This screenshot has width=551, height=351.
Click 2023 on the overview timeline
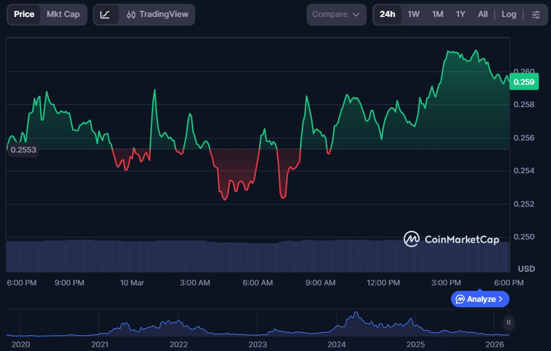click(257, 344)
